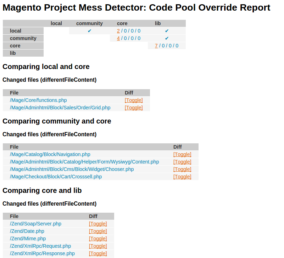The width and height of the screenshot is (284, 258).
Task: Open the 7 changed files link for core/lib
Action: [x=156, y=46]
